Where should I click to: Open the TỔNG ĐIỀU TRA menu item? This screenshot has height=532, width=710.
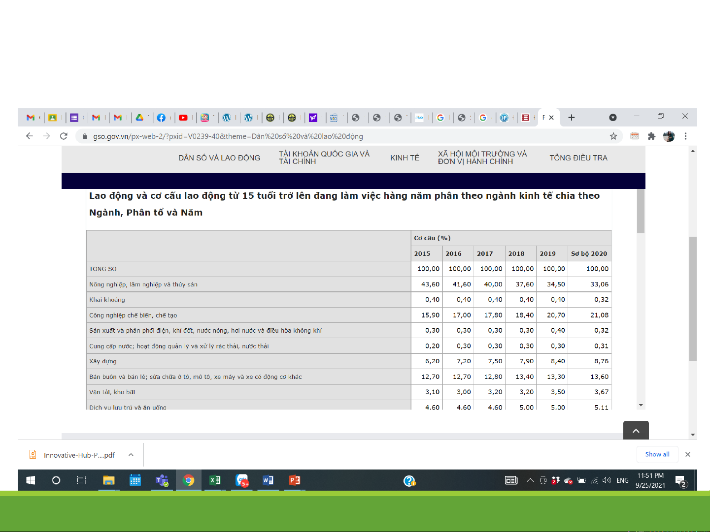tap(578, 158)
